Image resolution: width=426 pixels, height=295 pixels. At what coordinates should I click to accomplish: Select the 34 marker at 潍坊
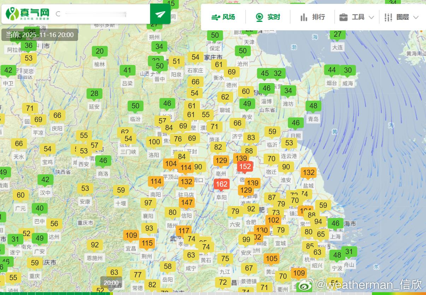[288, 91]
